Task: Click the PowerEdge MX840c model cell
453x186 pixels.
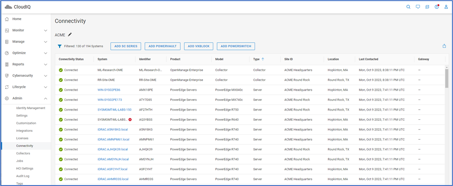Action: click(x=229, y=90)
